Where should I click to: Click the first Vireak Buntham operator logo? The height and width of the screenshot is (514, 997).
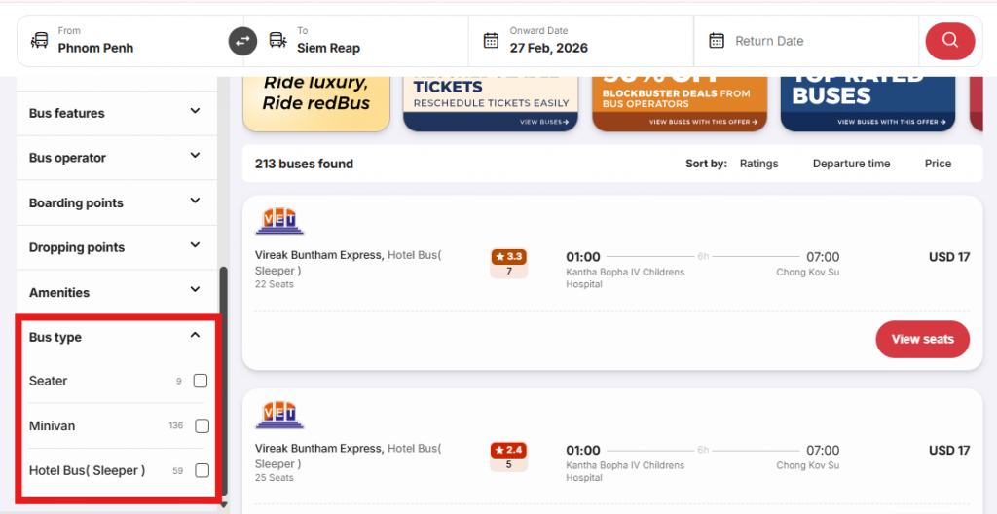pyautogui.click(x=279, y=221)
